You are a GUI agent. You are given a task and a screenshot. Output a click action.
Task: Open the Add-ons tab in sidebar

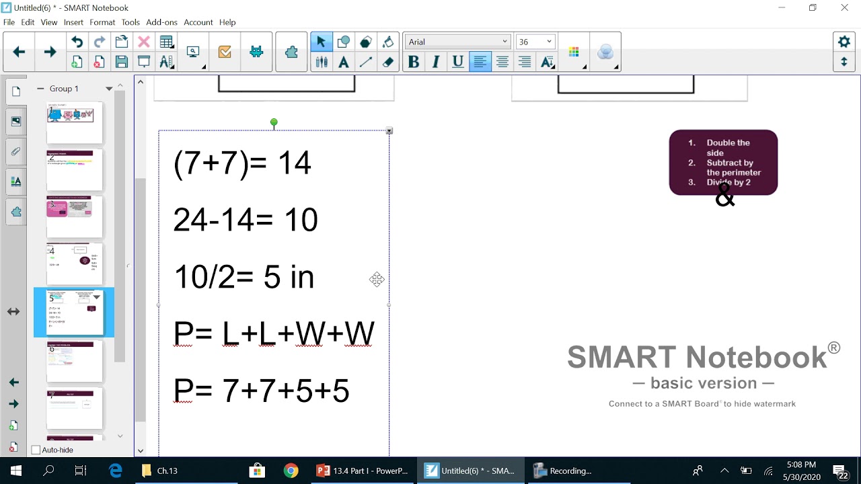[16, 212]
